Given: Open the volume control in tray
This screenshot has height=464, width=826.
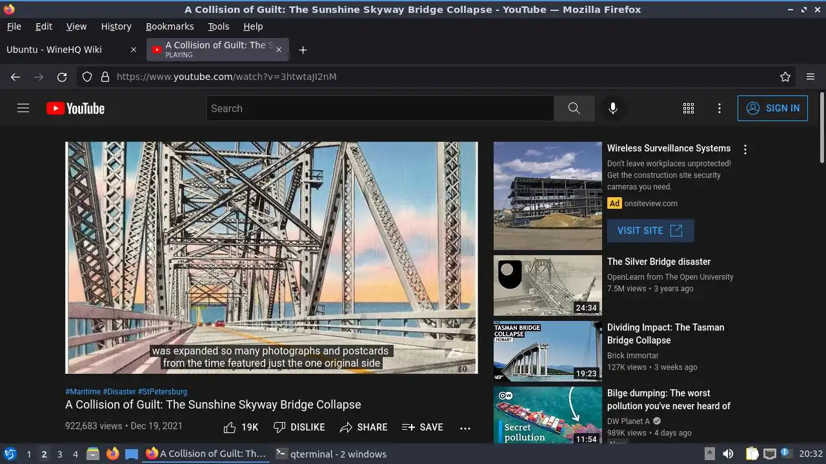Looking at the screenshot, I should [728, 454].
